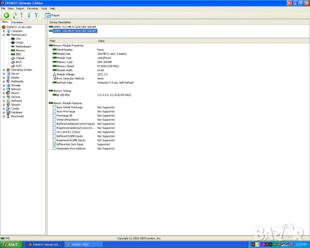Click the Multimedia node icon

tap(8, 81)
